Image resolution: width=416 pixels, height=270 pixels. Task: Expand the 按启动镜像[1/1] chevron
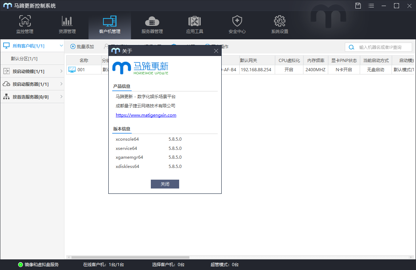(61, 71)
